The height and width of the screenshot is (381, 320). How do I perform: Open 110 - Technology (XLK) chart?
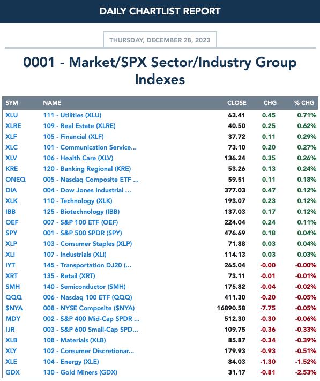[78, 201]
